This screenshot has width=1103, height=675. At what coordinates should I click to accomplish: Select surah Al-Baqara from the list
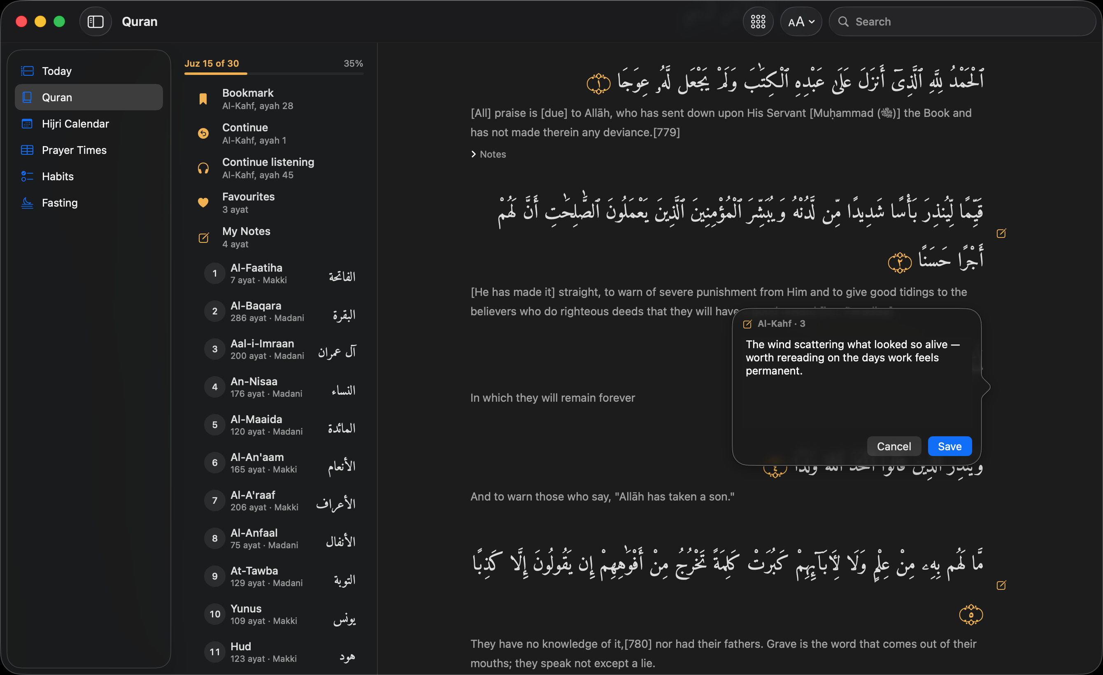(280, 312)
